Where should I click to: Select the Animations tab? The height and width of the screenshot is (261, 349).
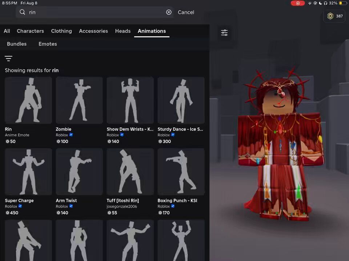[x=152, y=31]
